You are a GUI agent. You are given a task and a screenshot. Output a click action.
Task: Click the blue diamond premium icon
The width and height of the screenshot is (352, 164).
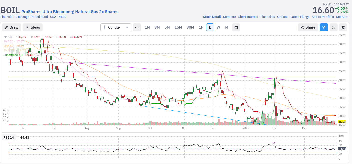pyautogui.click(x=324, y=27)
